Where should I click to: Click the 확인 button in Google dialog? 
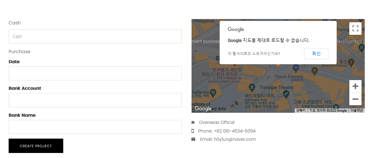click(316, 54)
